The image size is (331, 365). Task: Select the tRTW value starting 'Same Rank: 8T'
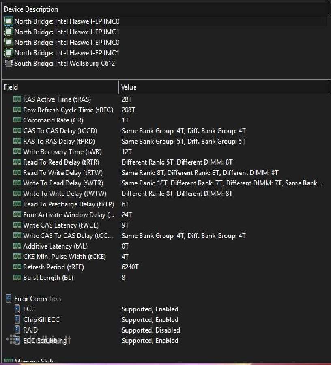pos(200,173)
